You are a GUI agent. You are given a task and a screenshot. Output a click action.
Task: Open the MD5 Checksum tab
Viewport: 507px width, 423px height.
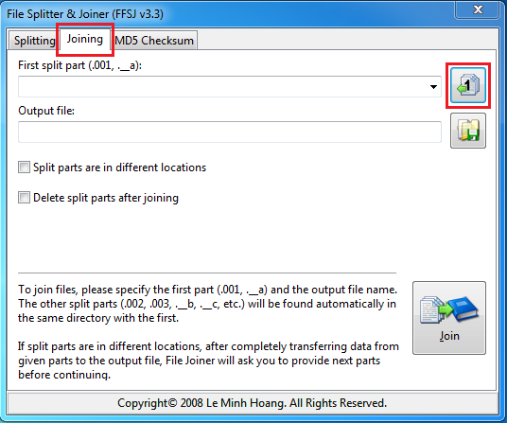154,41
